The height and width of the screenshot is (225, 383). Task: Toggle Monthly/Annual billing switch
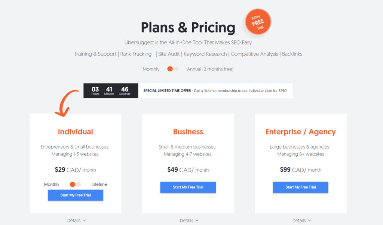(173, 69)
